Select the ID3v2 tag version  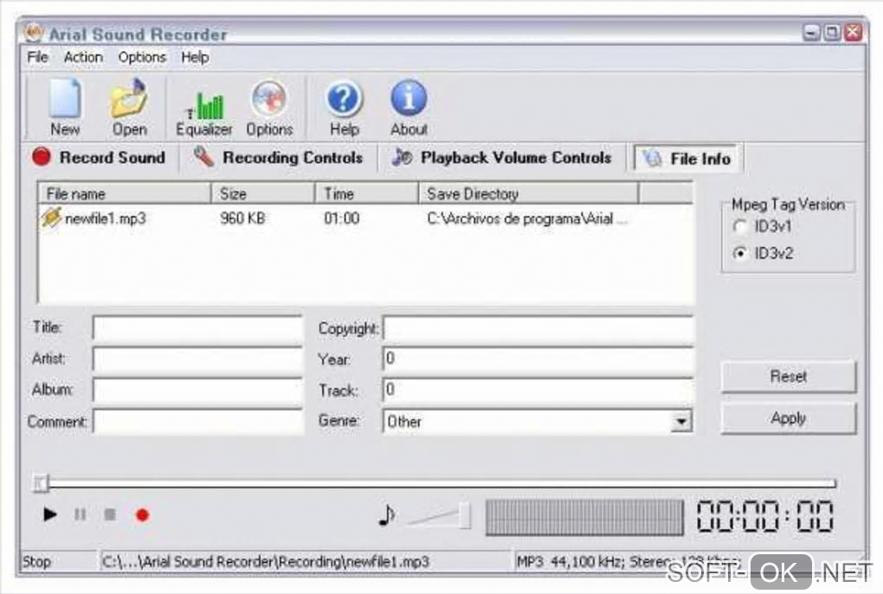[740, 253]
